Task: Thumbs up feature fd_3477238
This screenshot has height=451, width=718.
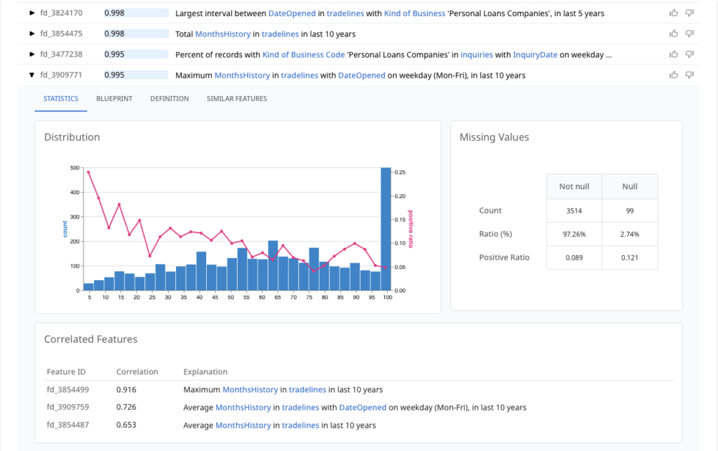Action: pyautogui.click(x=674, y=54)
